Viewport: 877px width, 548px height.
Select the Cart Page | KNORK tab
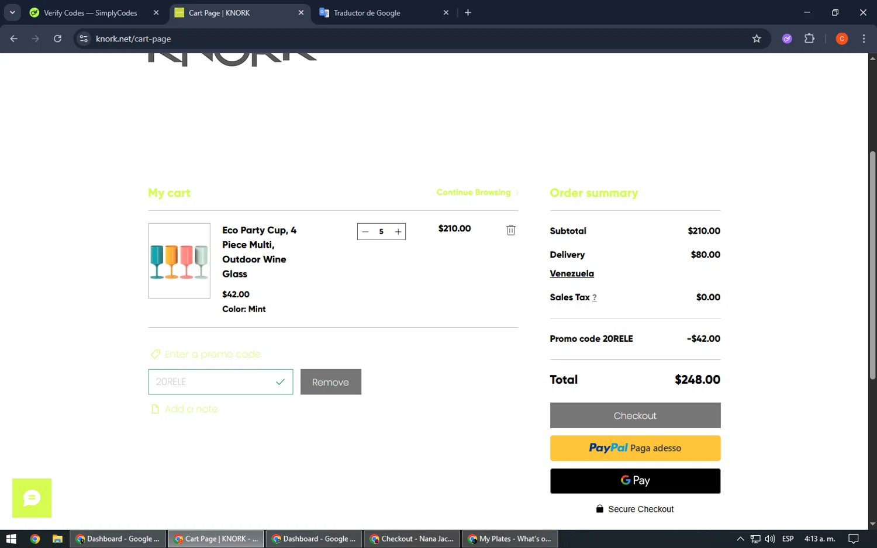click(219, 13)
